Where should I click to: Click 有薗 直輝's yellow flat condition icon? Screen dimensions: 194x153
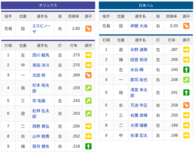click(x=186, y=115)
